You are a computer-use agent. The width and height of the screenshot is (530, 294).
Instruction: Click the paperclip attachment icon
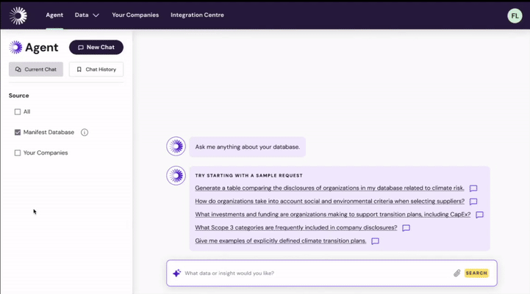456,273
